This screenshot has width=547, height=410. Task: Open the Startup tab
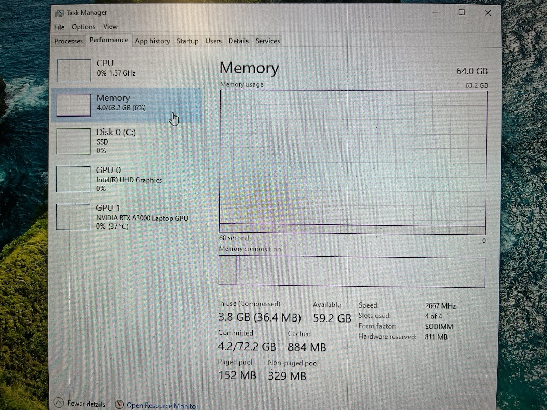point(187,41)
